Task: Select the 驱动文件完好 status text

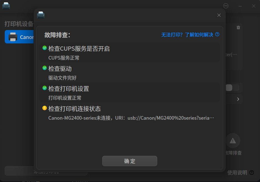Action: click(x=62, y=78)
